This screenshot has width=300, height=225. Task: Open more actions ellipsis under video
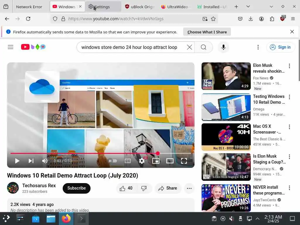click(x=189, y=188)
